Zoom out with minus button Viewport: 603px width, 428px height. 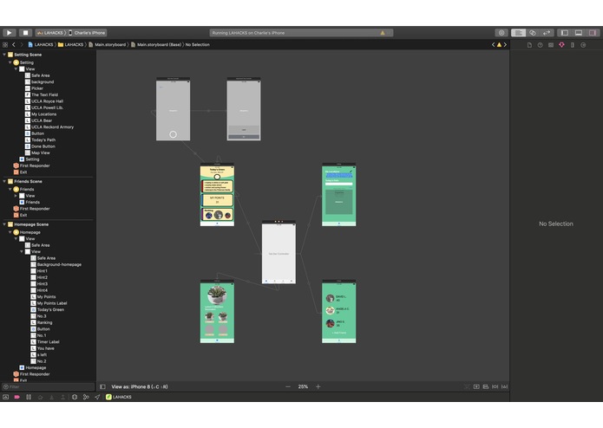pos(288,386)
